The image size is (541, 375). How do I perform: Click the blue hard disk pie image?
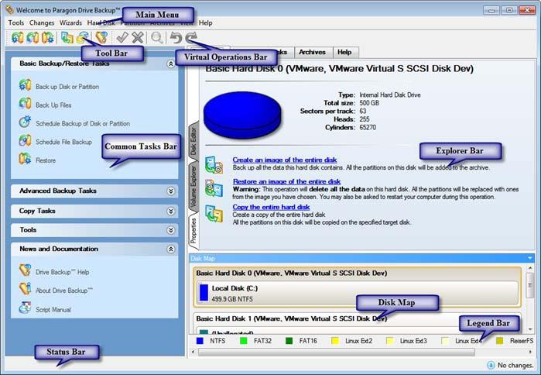click(x=242, y=115)
